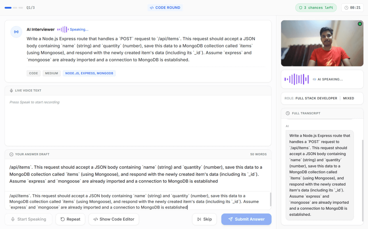The width and height of the screenshot is (368, 229).
Task: Click the Q1/3 question counter
Action: click(x=30, y=8)
